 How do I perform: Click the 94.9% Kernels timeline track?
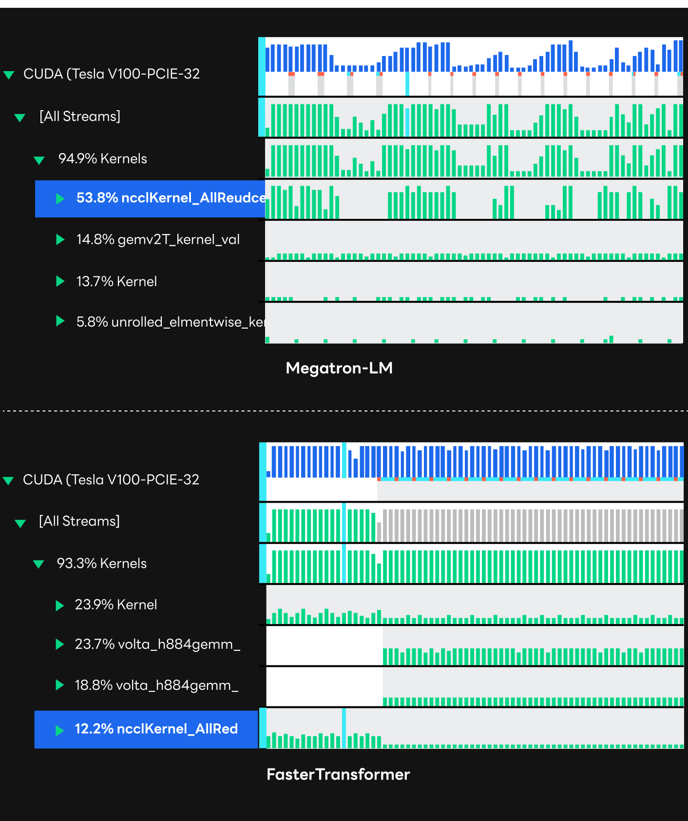pyautogui.click(x=474, y=158)
